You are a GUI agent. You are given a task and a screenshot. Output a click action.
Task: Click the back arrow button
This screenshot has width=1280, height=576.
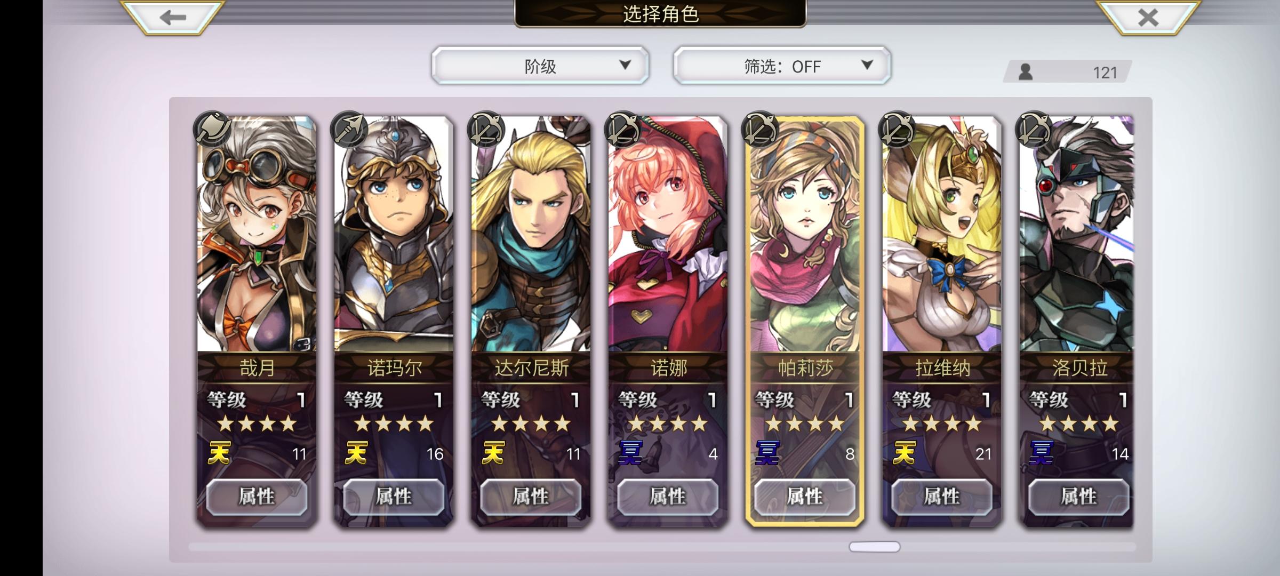172,17
